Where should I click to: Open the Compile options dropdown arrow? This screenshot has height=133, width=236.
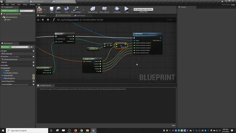45,10
